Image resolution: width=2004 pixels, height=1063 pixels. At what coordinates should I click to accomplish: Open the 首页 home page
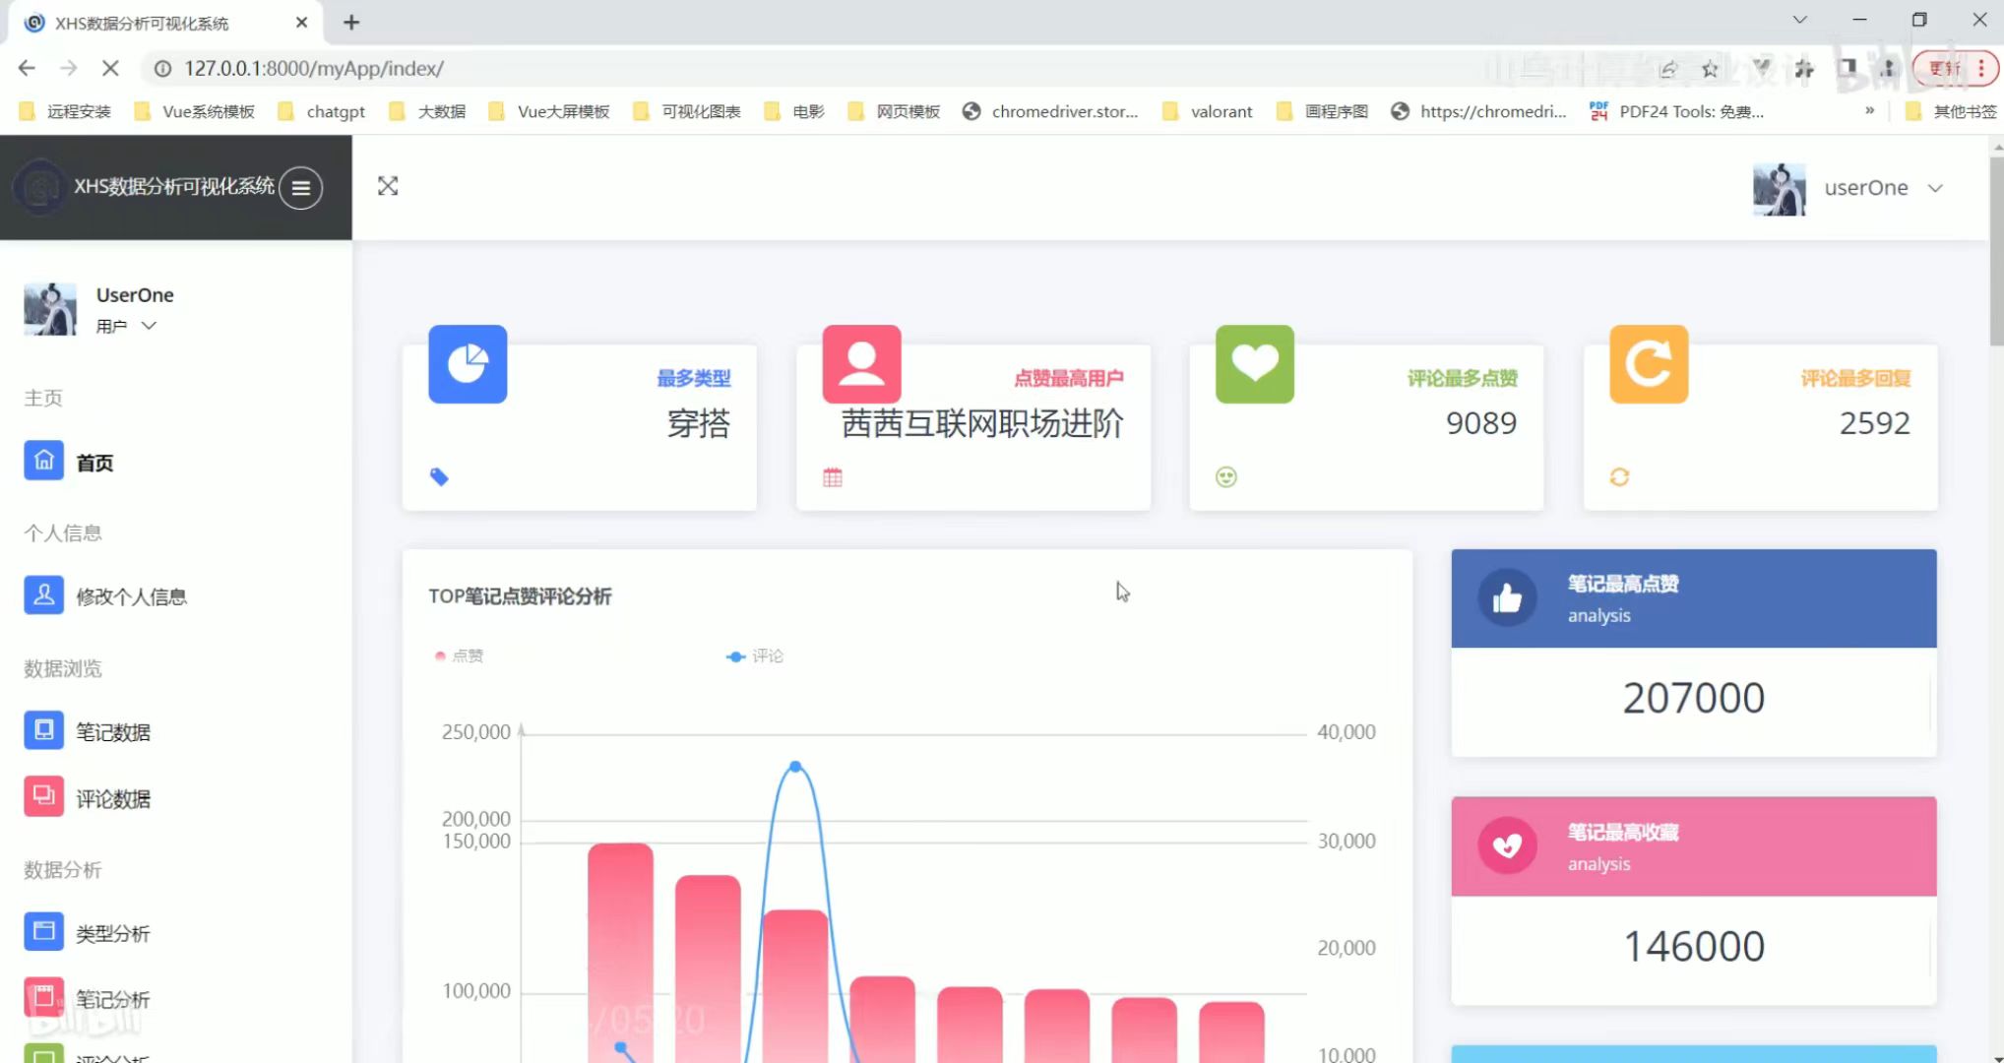tap(94, 463)
